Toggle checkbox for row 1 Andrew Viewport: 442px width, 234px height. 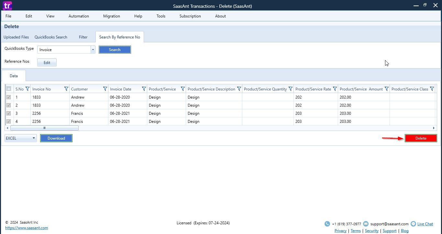pyautogui.click(x=9, y=97)
